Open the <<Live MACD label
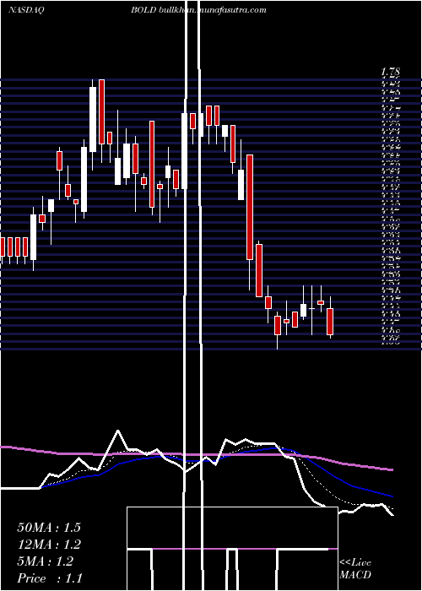 355,568
